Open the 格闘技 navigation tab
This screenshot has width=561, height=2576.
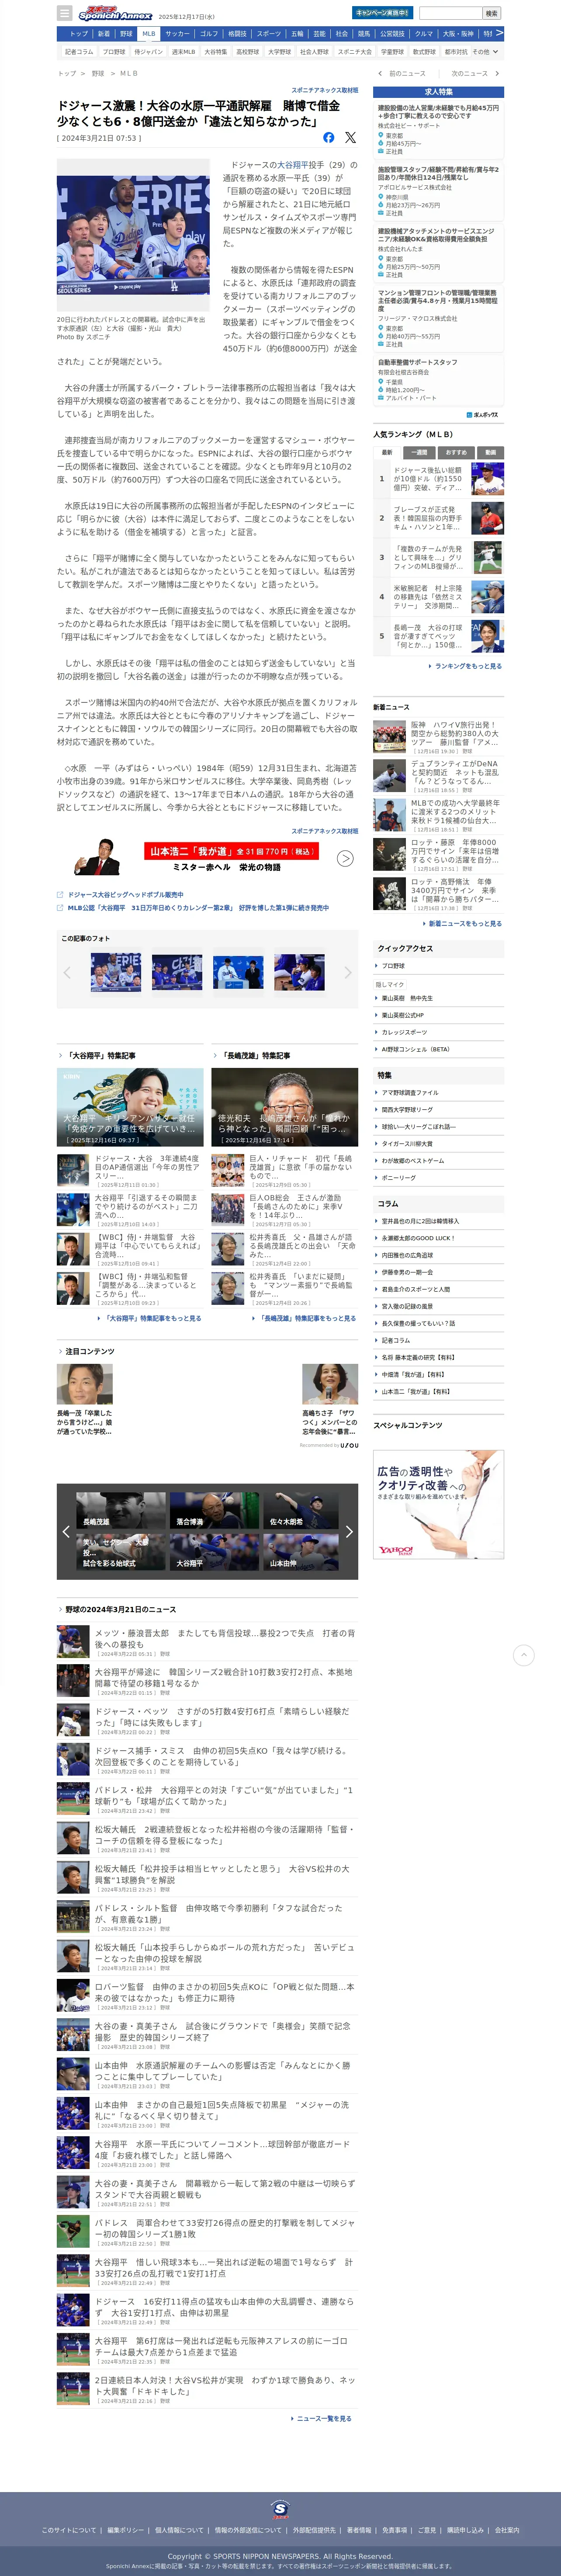click(x=237, y=34)
